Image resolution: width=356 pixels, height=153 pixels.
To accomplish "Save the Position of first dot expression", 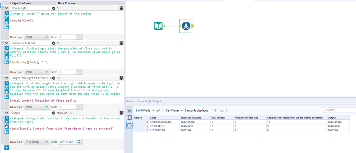I will (7, 62).
